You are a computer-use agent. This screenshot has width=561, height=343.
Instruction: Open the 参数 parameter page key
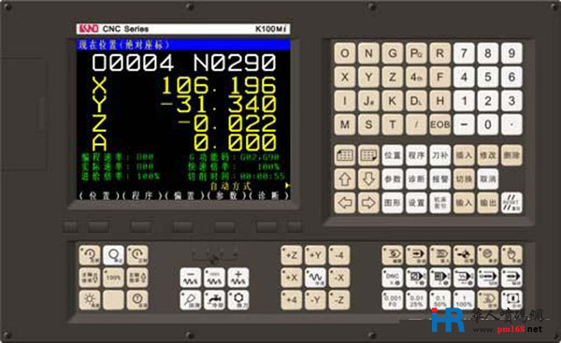pos(392,179)
